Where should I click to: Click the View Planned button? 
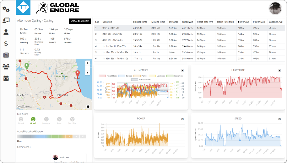pos(80,21)
